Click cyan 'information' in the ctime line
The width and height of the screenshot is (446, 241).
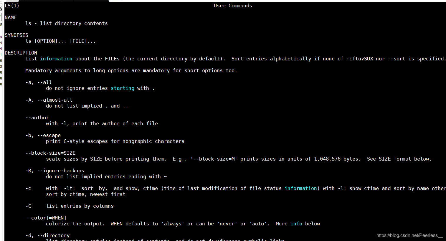301,188
